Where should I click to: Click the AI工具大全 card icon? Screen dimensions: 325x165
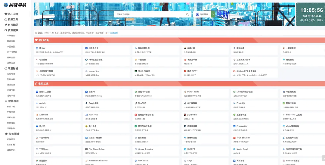pos(86,48)
